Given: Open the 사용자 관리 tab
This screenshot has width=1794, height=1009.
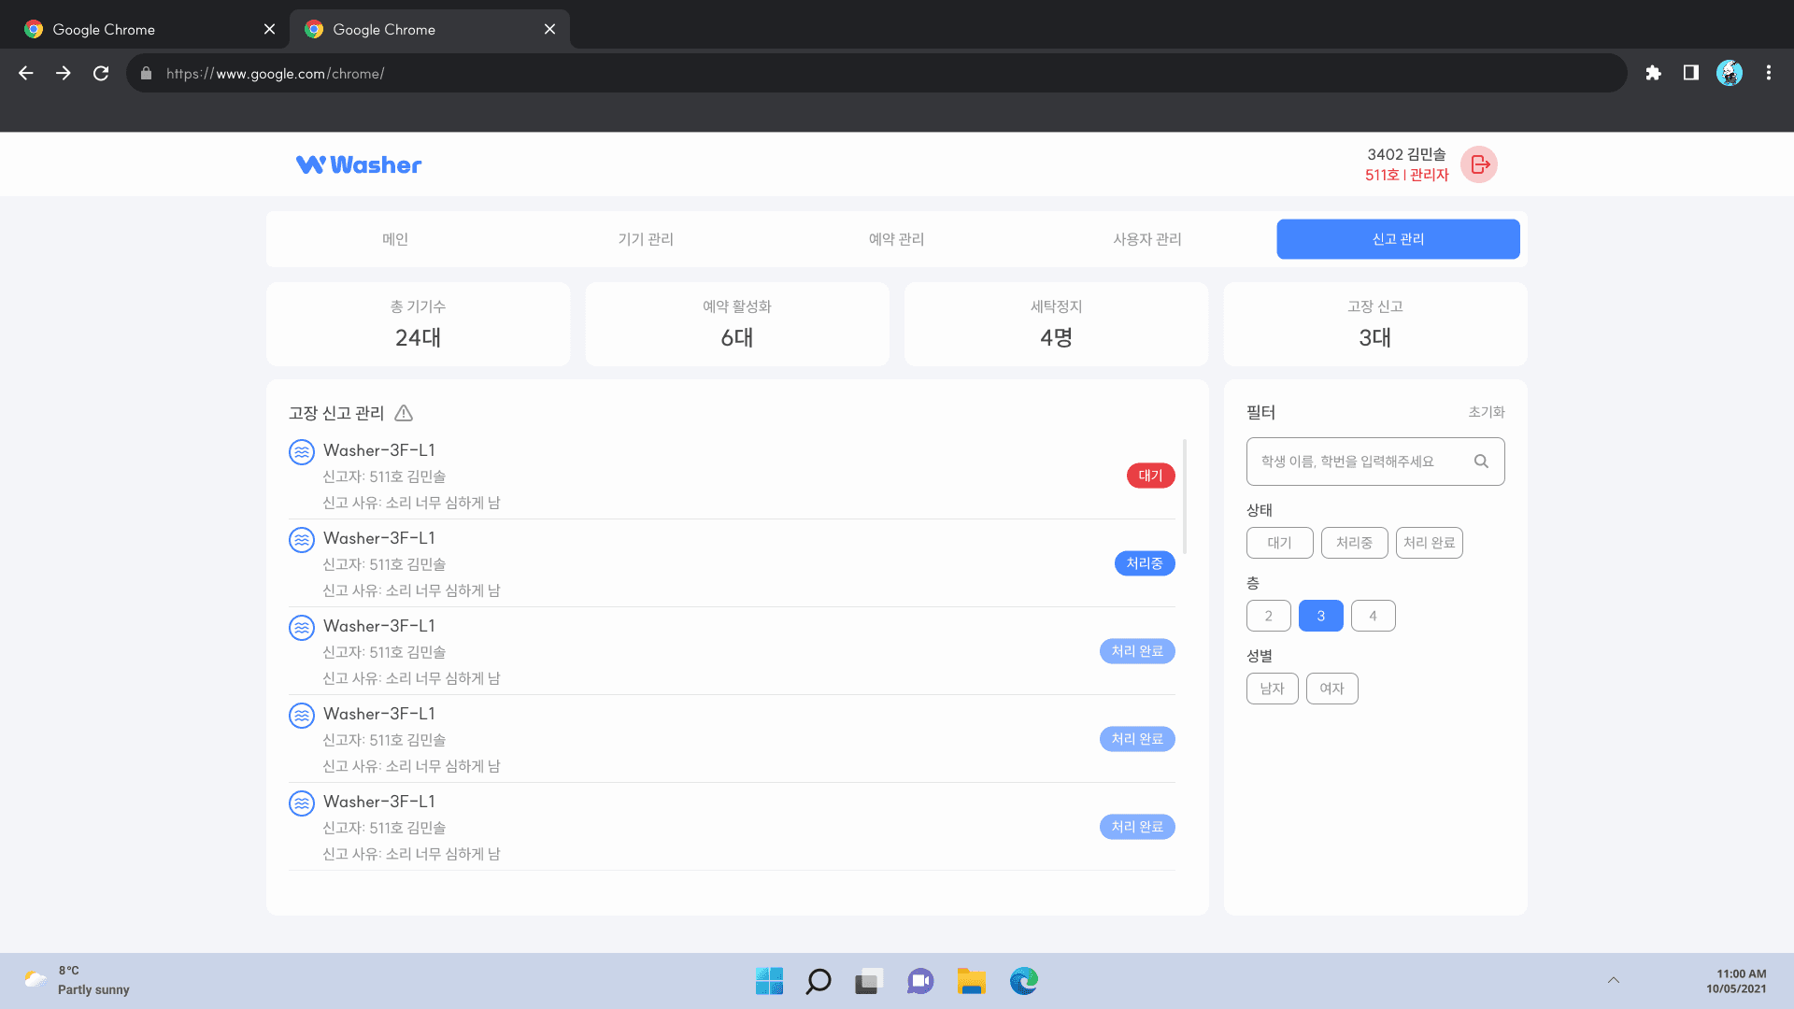Looking at the screenshot, I should (x=1147, y=239).
